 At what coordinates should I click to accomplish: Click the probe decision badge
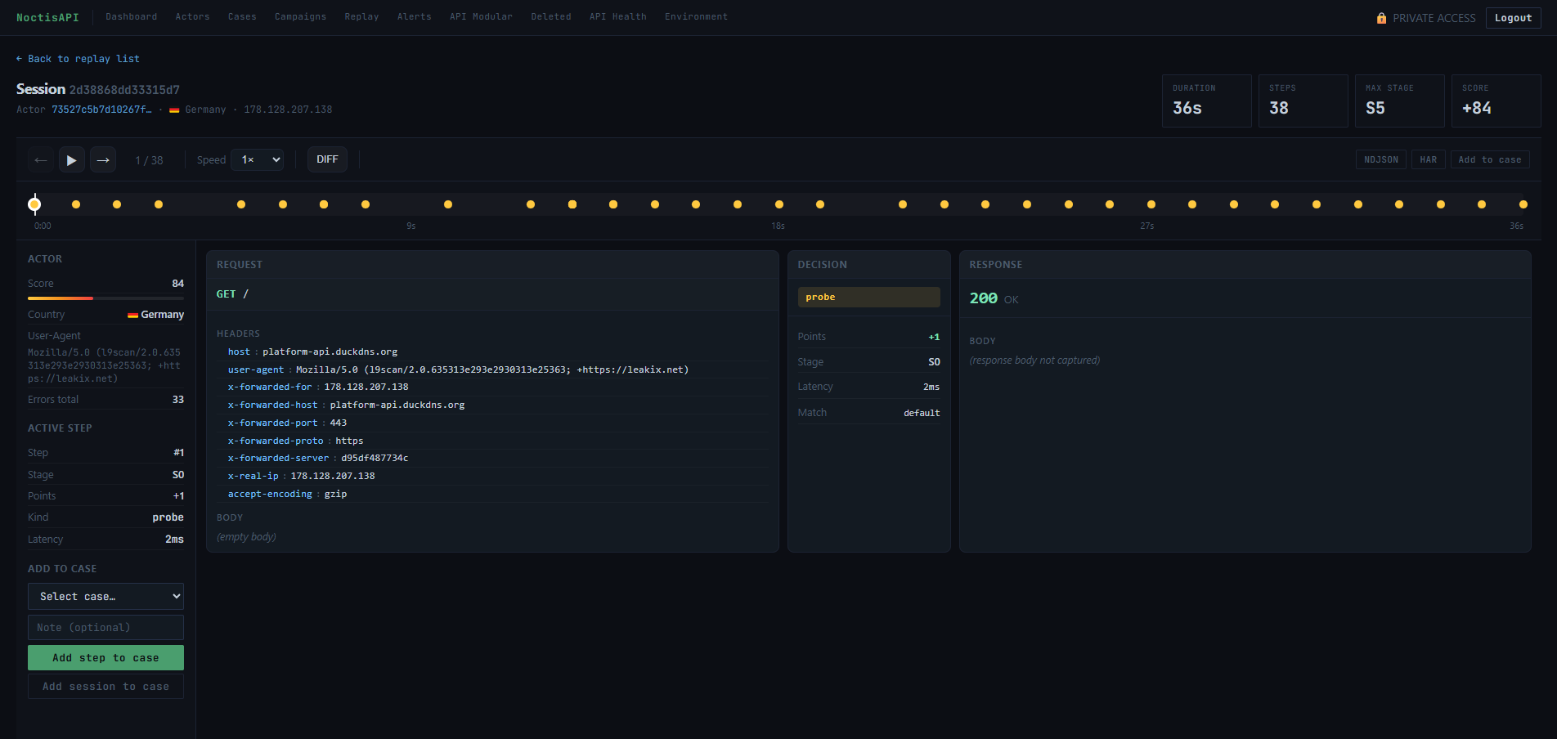(868, 297)
